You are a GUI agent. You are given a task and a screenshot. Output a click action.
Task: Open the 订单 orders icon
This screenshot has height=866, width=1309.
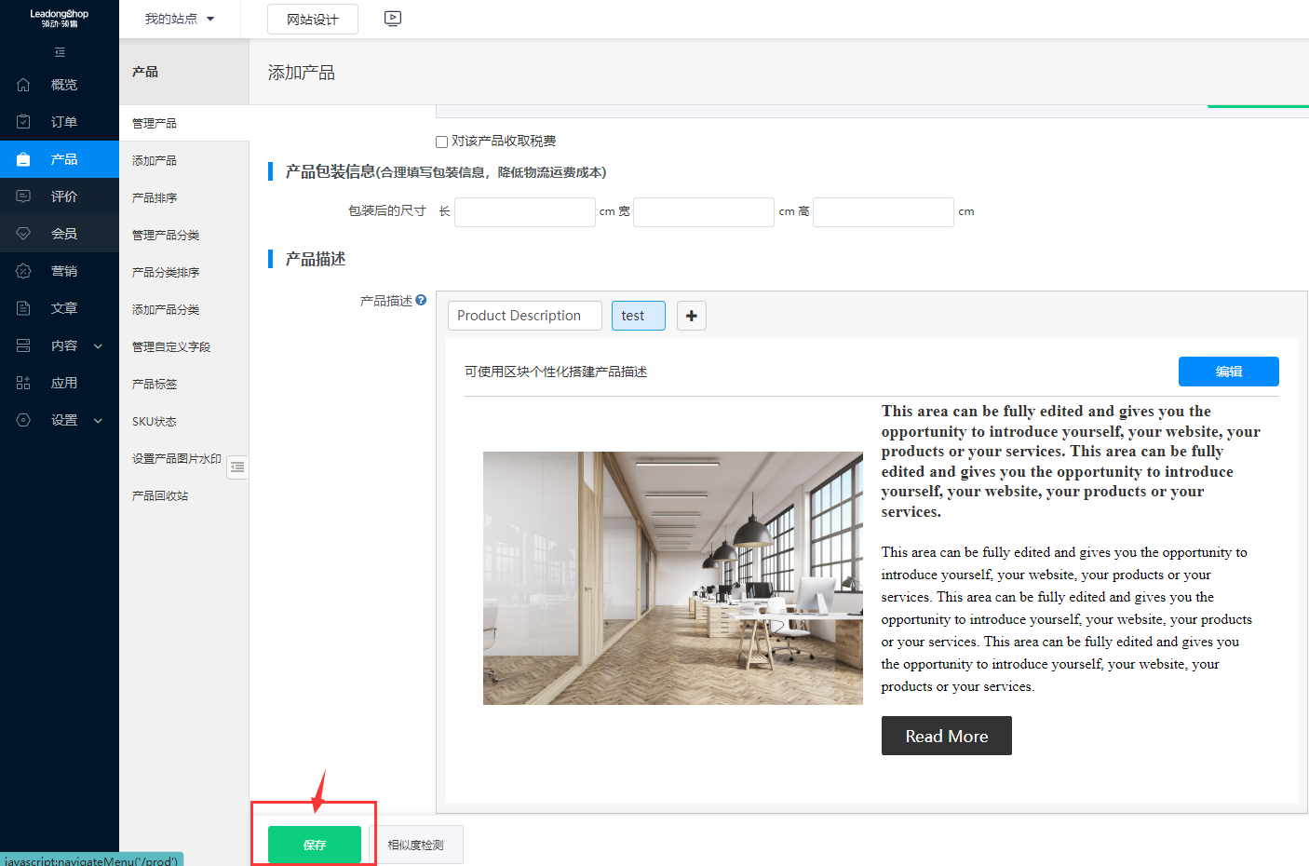[23, 122]
